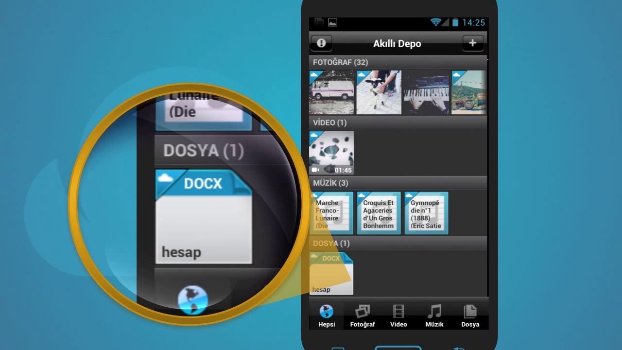Select the MÜZİK (3) section header
Screen dimensions: 622x350
(x=398, y=183)
